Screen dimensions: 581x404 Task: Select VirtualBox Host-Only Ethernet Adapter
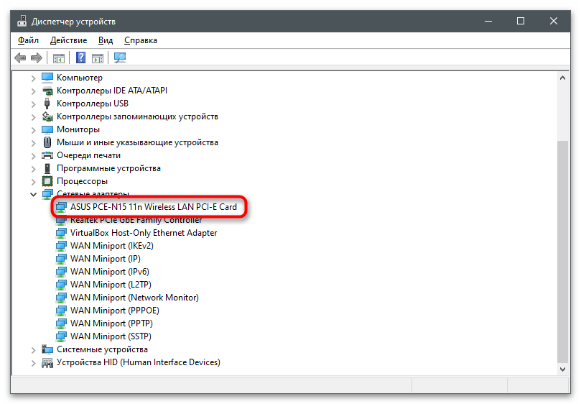point(143,233)
